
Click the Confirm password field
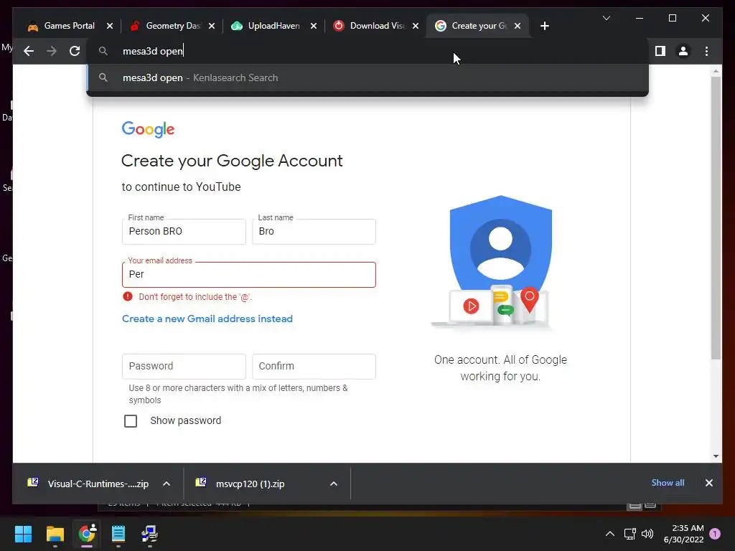[x=314, y=367]
